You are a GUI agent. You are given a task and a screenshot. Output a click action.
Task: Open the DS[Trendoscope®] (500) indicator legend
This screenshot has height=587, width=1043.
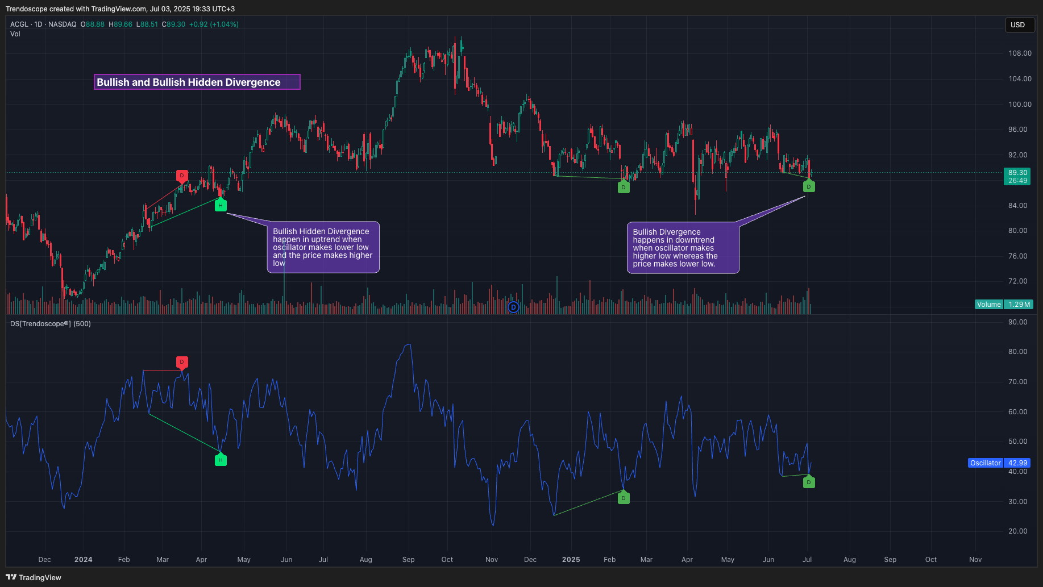point(51,324)
